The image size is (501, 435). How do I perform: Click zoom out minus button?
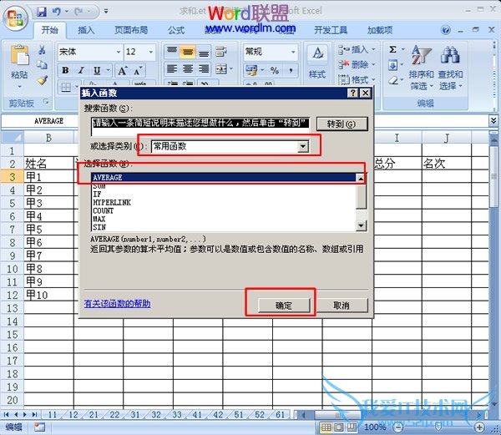click(x=398, y=427)
